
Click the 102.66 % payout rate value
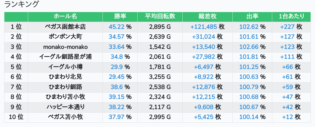(252, 47)
